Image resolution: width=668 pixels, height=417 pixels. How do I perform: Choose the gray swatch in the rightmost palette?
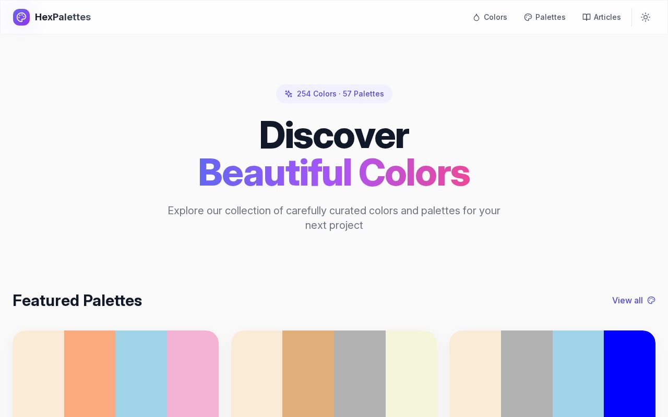(527, 374)
